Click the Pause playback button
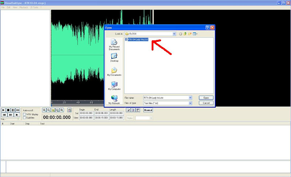 [x=13, y=110]
